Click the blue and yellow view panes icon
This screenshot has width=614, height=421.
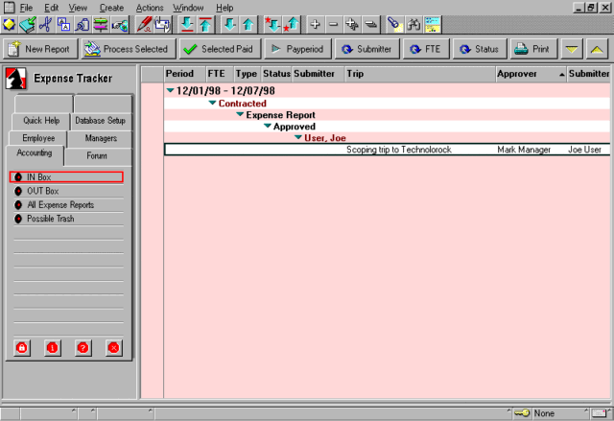[x=433, y=25]
